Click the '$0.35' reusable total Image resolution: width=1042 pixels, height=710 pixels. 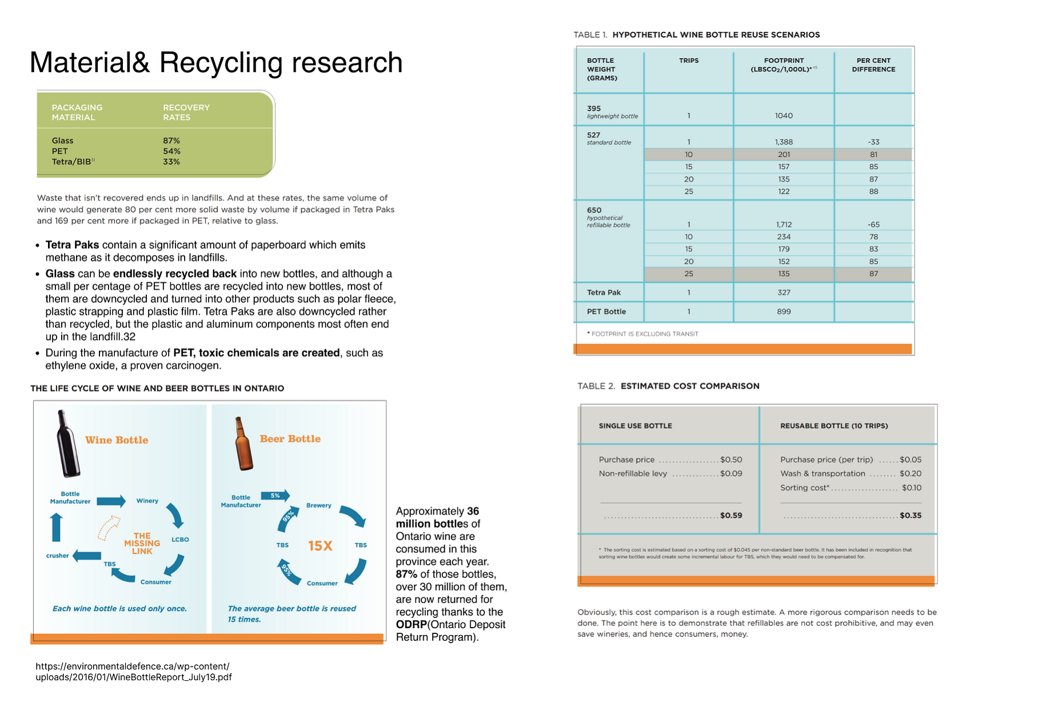tap(911, 516)
